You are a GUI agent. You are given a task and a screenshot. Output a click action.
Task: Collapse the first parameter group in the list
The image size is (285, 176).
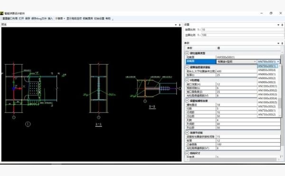pyautogui.click(x=187, y=53)
